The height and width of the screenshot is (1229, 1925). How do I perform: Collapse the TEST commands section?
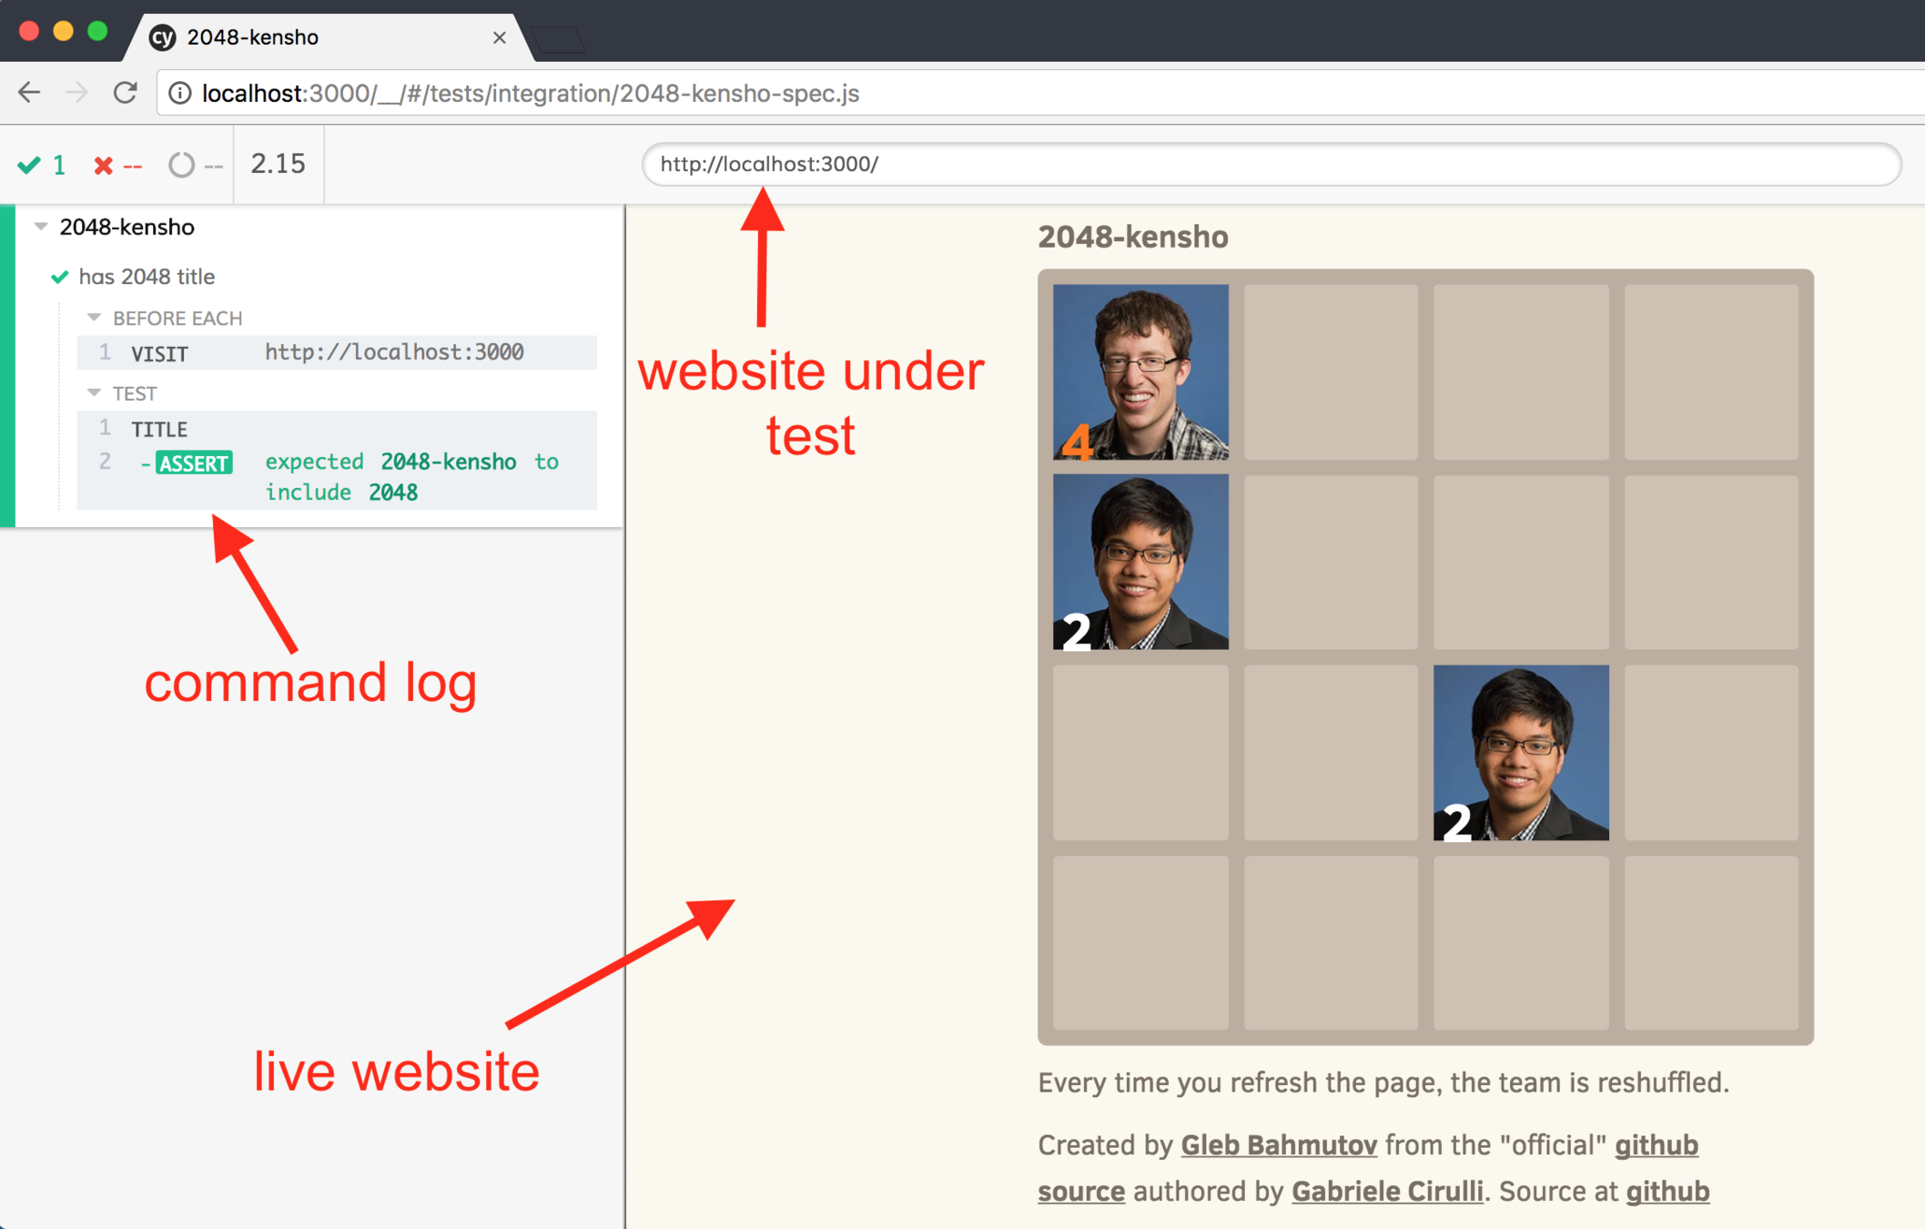(94, 393)
